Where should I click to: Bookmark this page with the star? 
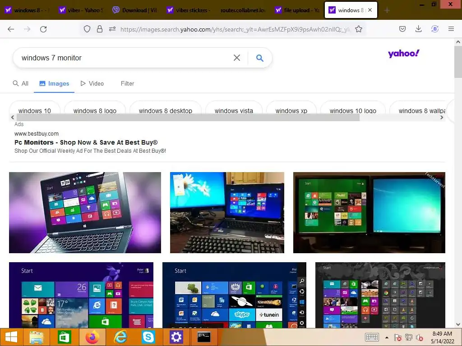coord(359,29)
